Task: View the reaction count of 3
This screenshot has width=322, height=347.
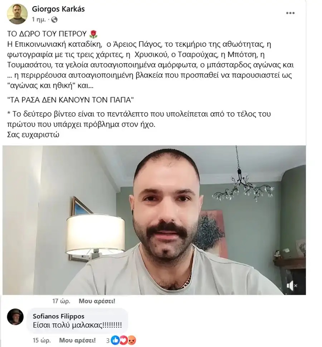Action: click(108, 340)
